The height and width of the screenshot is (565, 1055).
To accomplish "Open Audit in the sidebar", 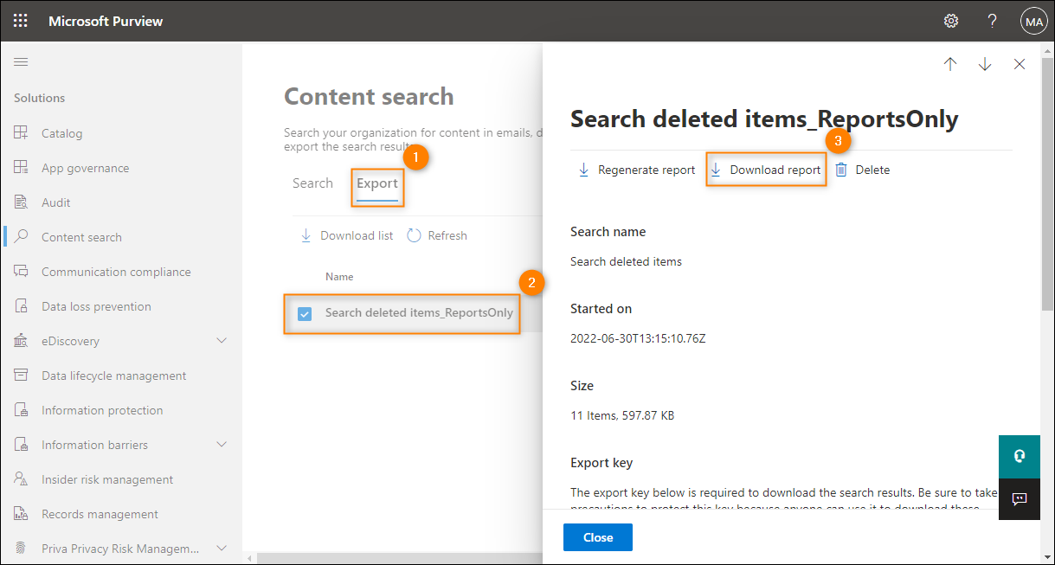I will tap(56, 202).
